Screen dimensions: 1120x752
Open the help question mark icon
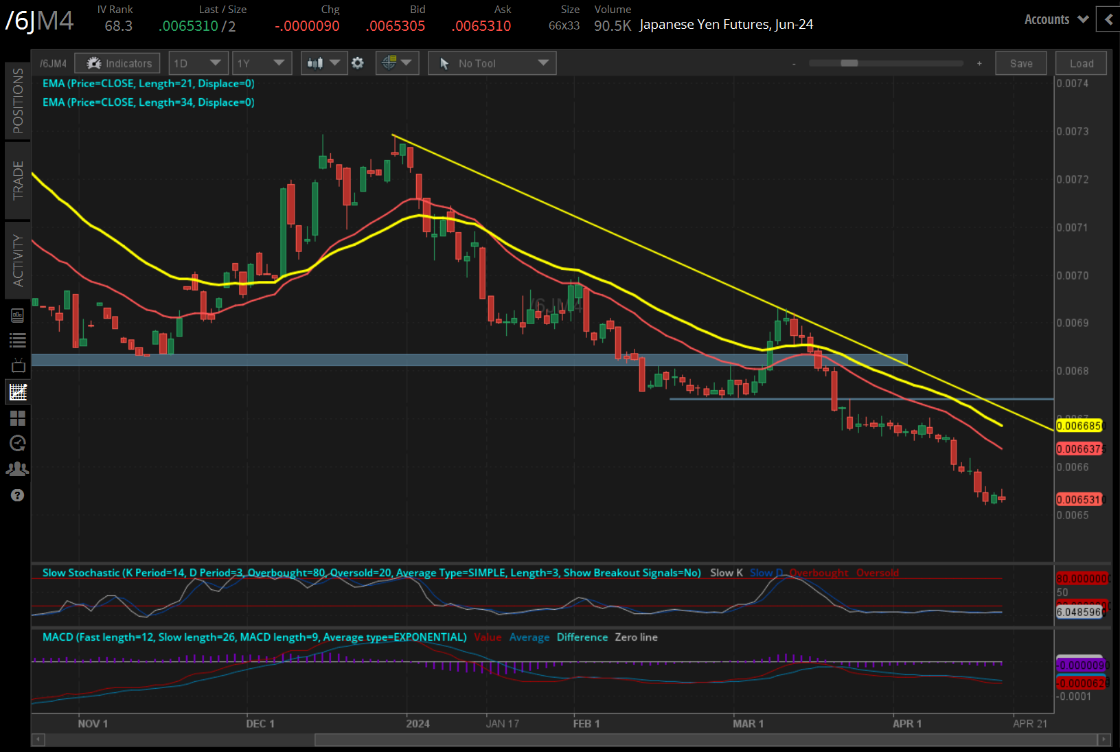[x=18, y=495]
